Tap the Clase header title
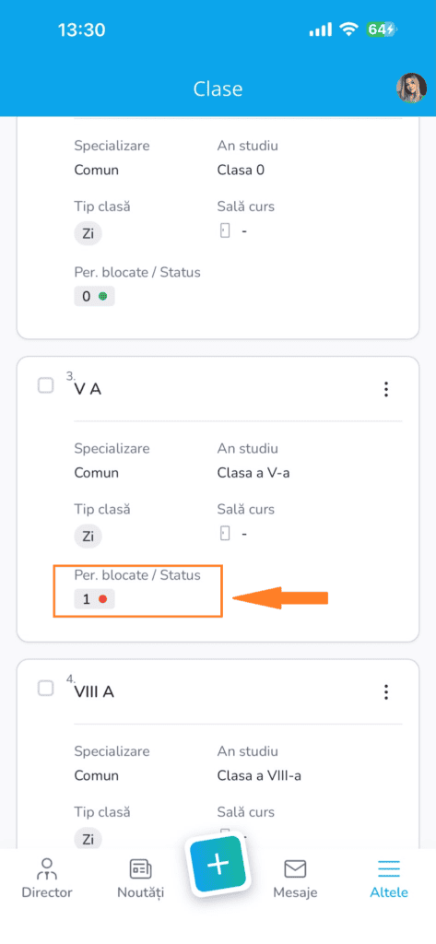This screenshot has height=944, width=436. (218, 89)
